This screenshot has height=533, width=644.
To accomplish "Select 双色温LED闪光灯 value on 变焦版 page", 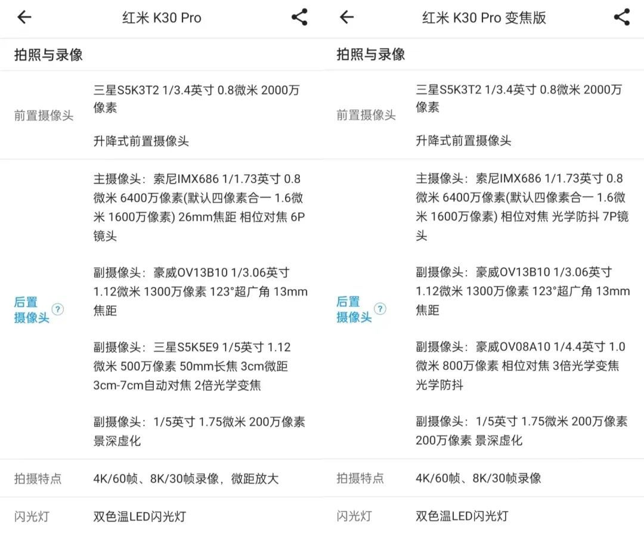I will [462, 516].
